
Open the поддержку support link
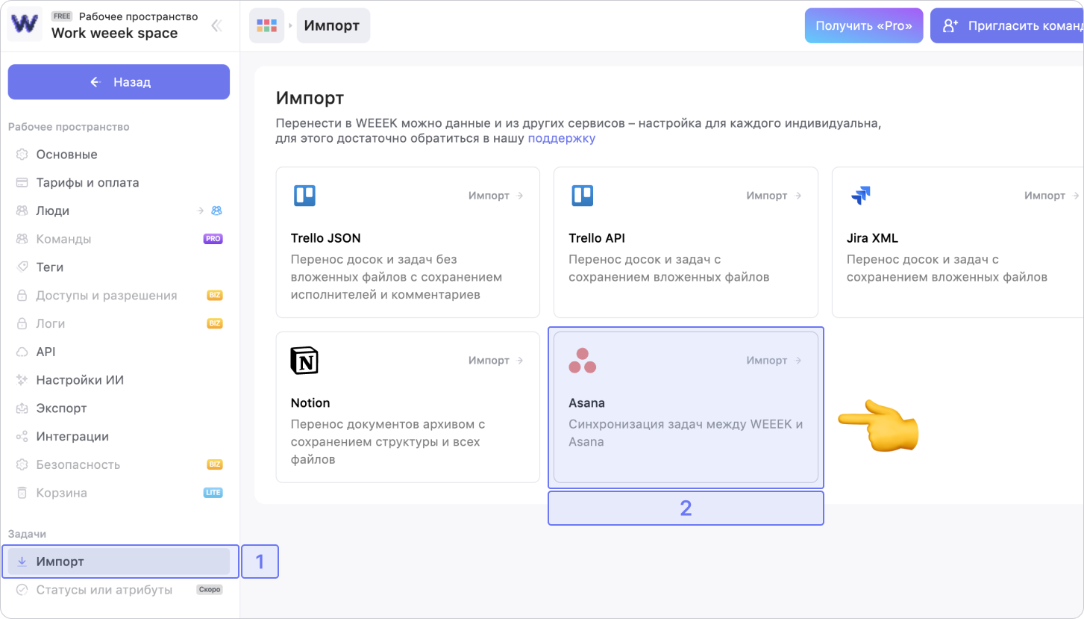pos(561,138)
